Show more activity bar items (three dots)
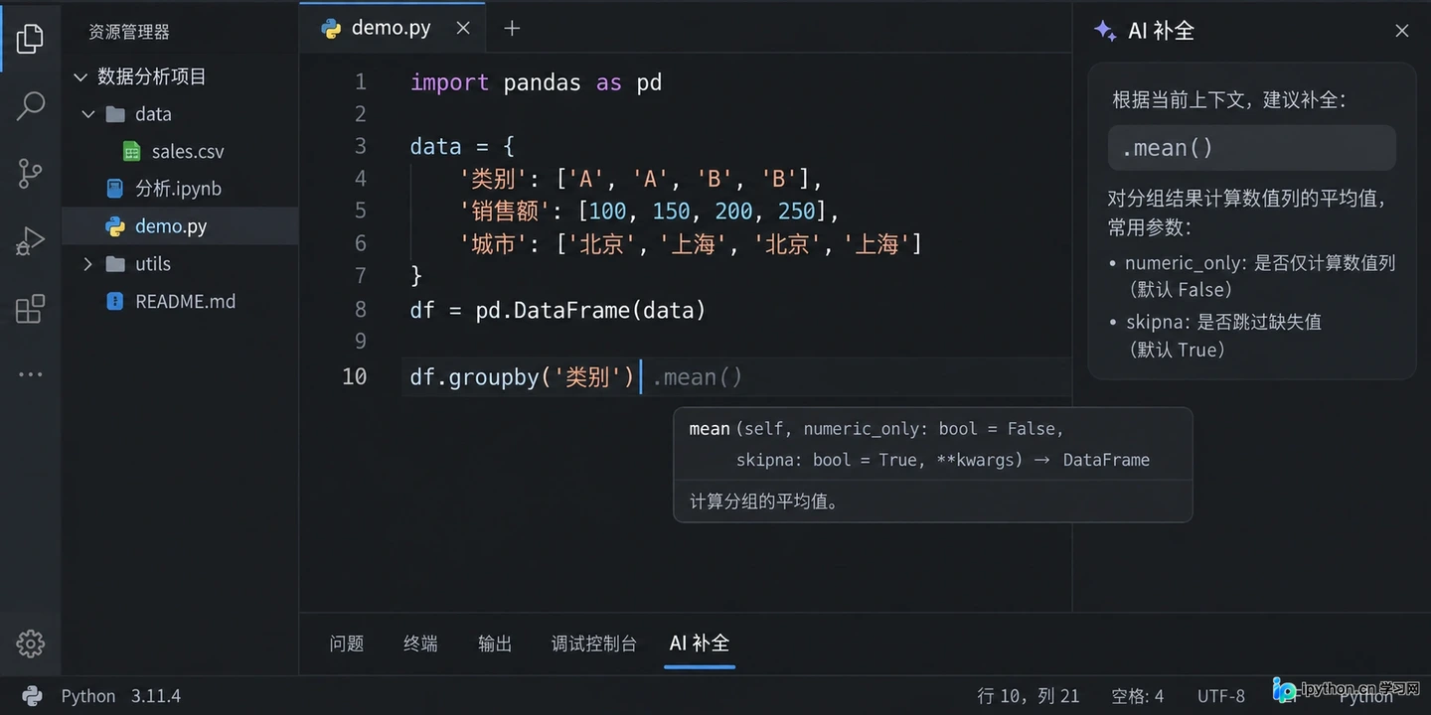The height and width of the screenshot is (715, 1431). tap(31, 374)
